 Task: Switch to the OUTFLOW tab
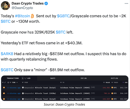(114, 78)
